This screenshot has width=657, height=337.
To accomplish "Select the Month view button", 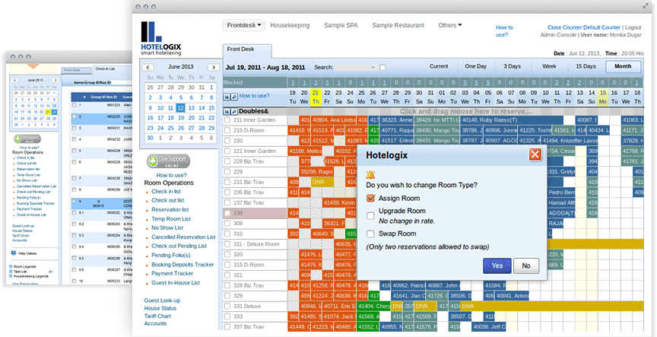I will point(623,66).
